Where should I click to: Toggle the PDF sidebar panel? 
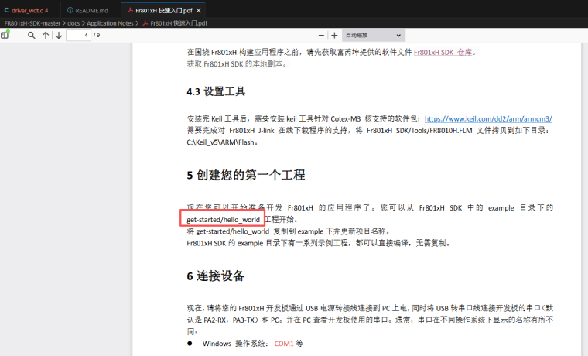(x=6, y=36)
